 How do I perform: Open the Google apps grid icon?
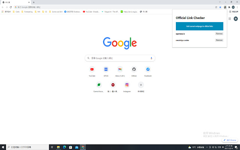229,19
